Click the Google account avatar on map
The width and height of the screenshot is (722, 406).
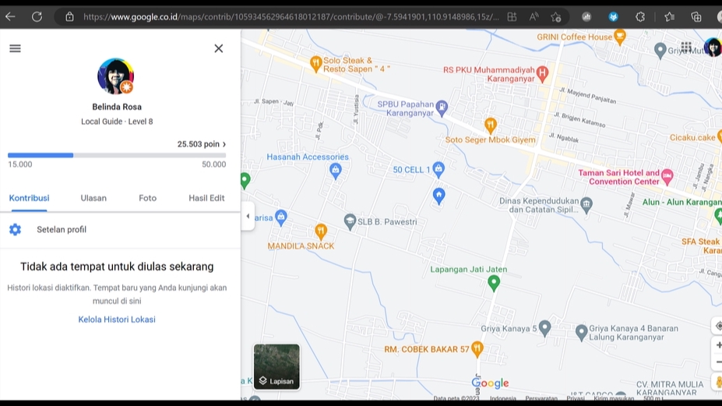point(713,48)
